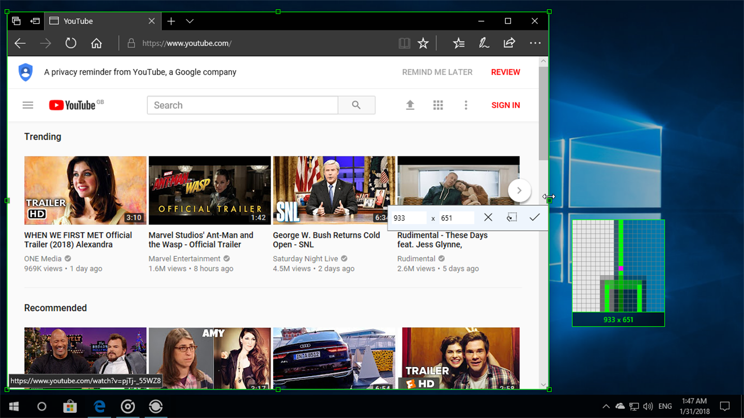Toggle the YouTube hamburger guide menu
Viewport: 744px width, 418px height.
point(28,105)
